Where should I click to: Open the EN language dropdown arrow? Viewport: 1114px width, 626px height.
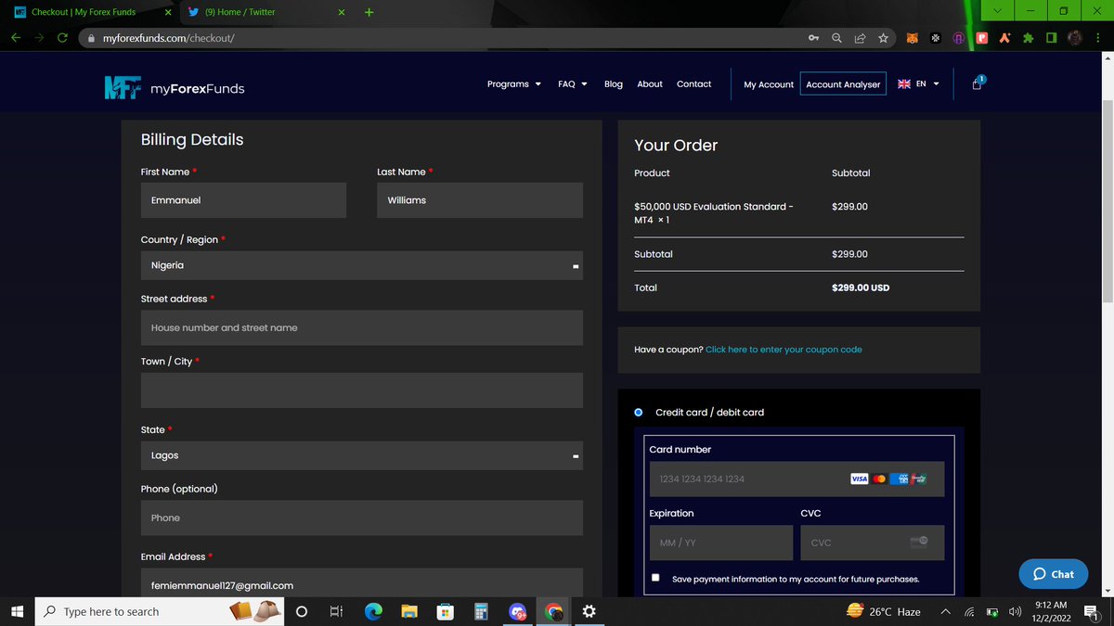click(936, 84)
